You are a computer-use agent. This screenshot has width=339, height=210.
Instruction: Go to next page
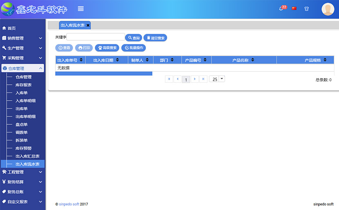pyautogui.click(x=194, y=79)
